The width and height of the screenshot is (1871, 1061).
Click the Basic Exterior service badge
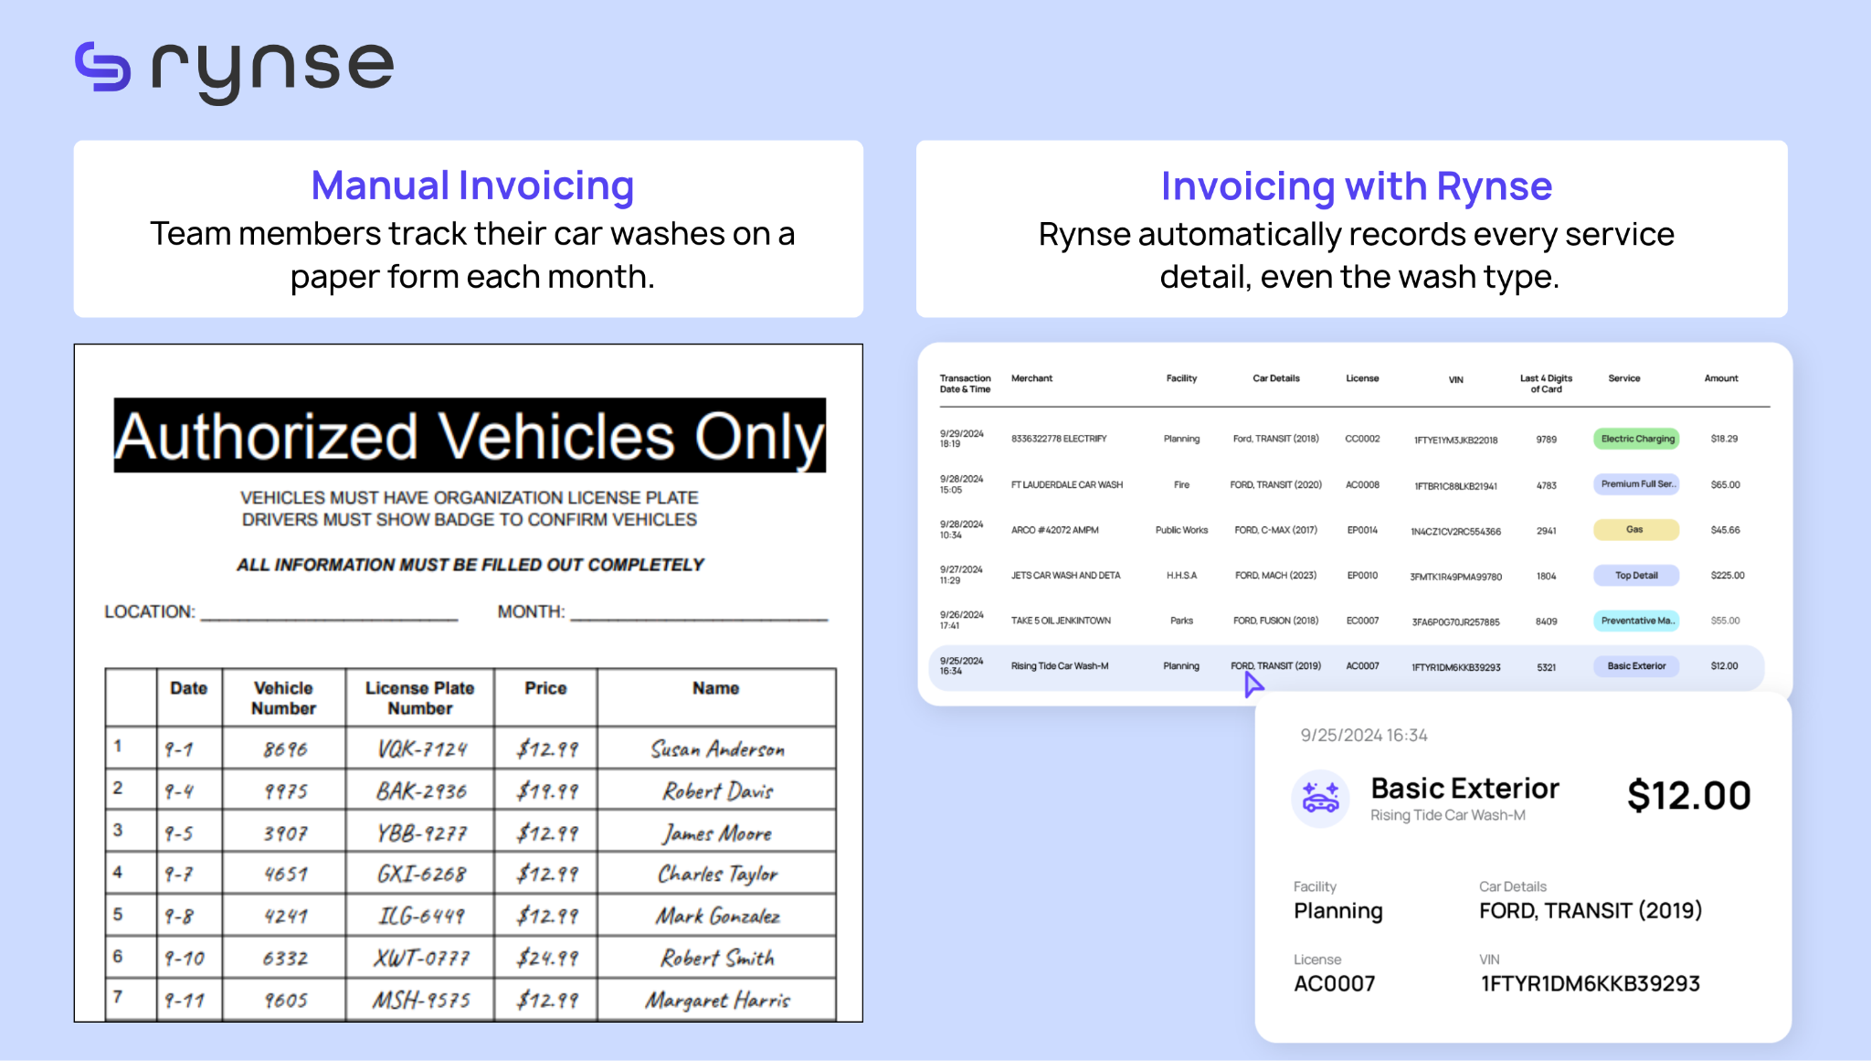(x=1636, y=666)
